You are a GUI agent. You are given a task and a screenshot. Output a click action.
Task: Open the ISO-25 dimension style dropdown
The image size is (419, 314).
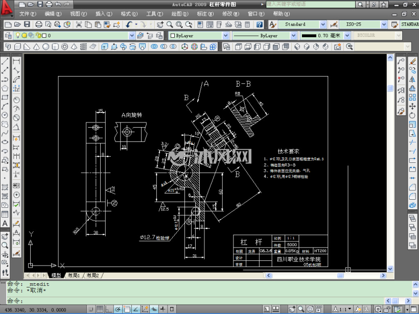pos(384,25)
